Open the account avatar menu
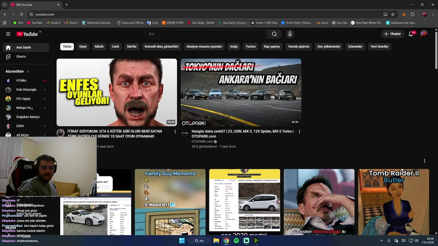438x246 pixels. pyautogui.click(x=424, y=34)
